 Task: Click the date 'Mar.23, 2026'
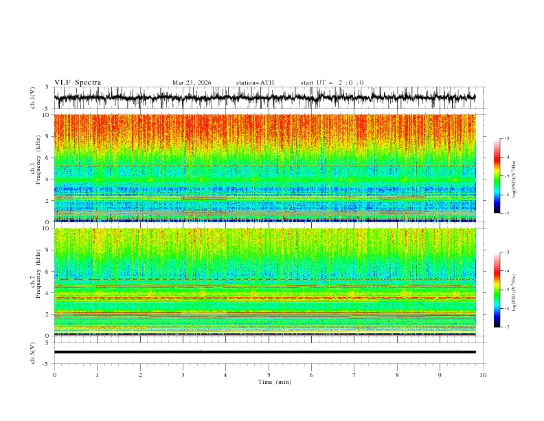tap(192, 83)
